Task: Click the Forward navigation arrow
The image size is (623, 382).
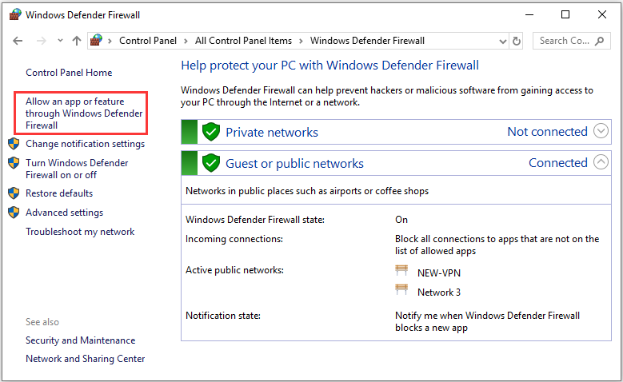Action: tap(42, 41)
